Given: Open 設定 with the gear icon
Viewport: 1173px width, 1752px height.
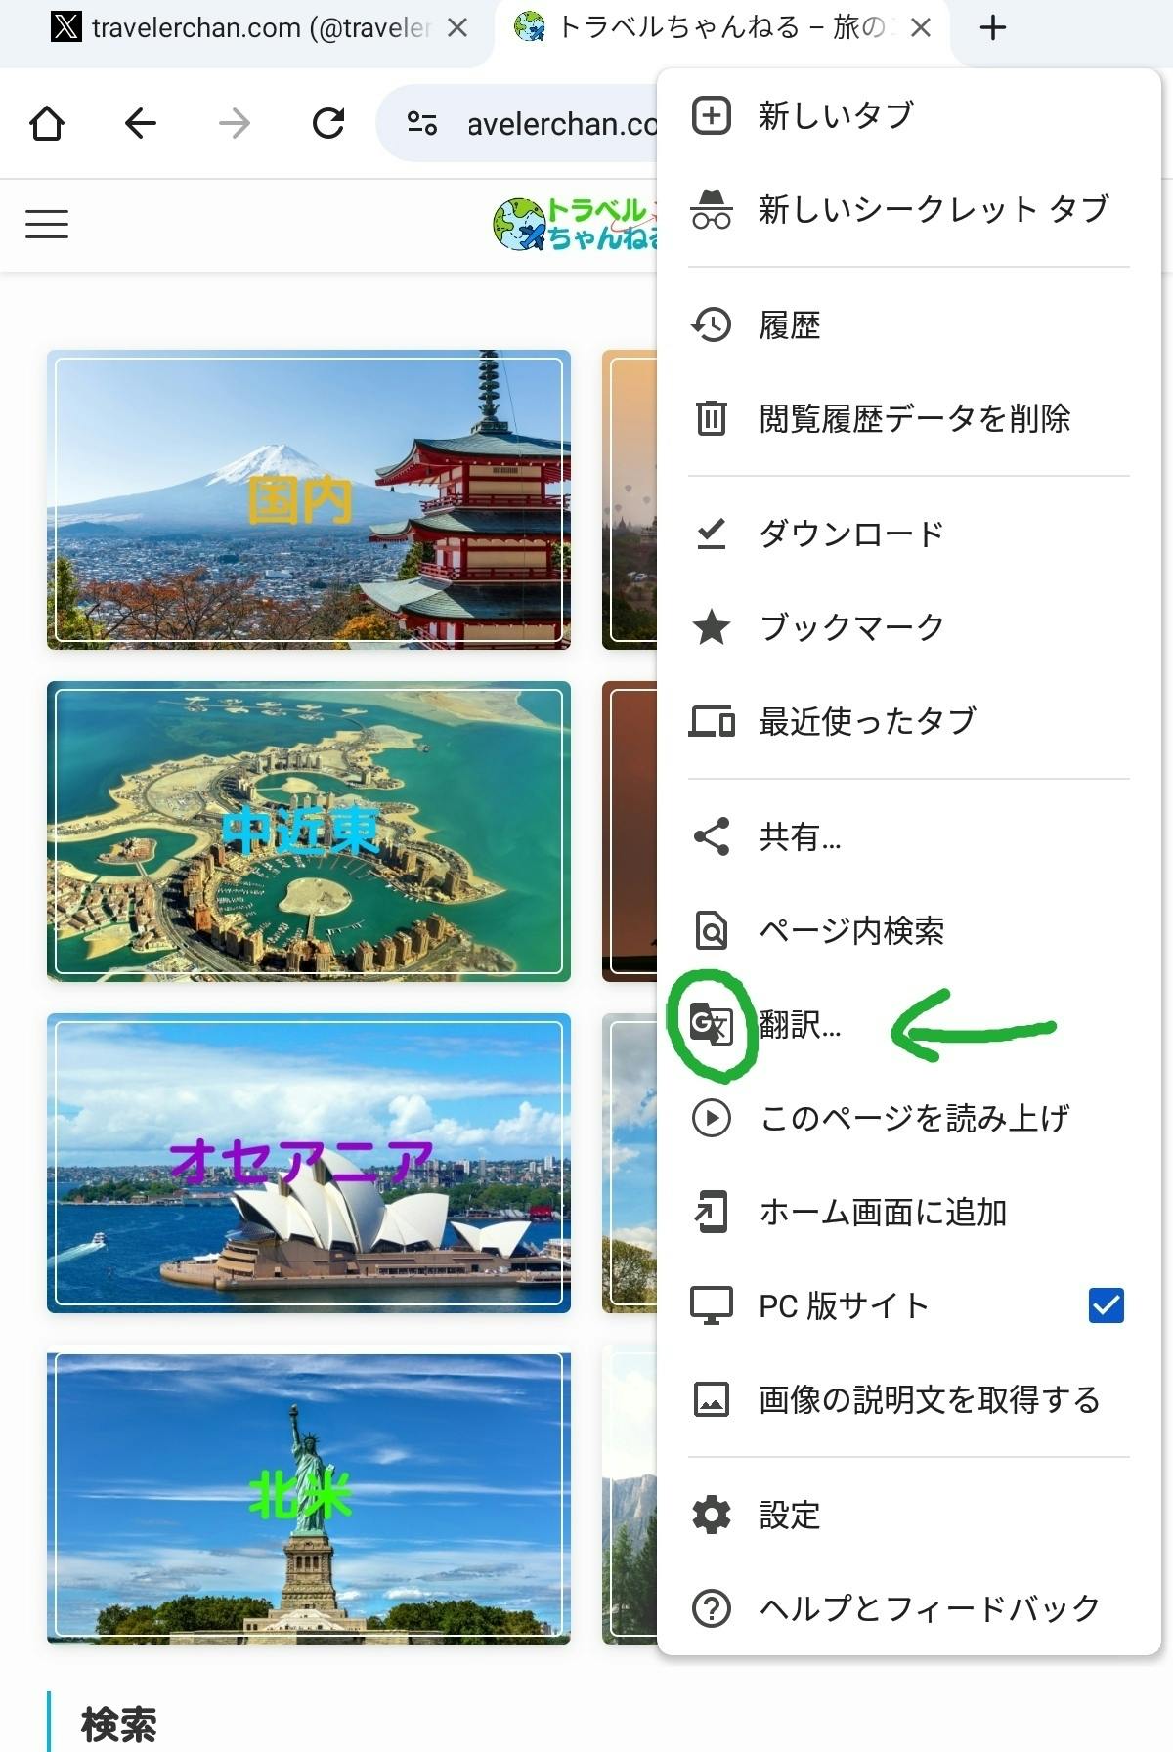Looking at the screenshot, I should pos(909,1515).
